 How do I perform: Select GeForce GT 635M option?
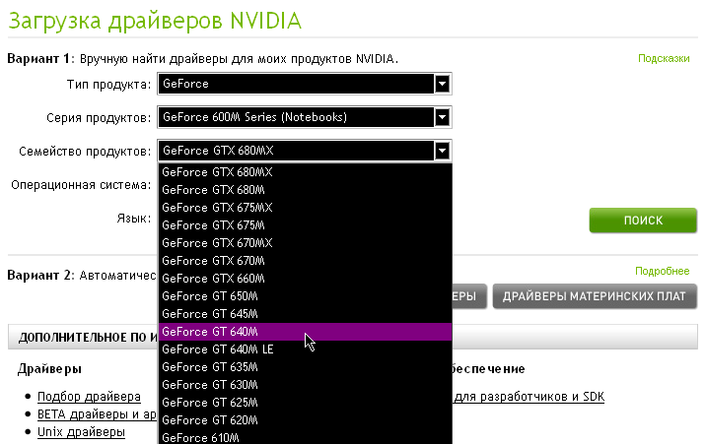click(x=305, y=367)
